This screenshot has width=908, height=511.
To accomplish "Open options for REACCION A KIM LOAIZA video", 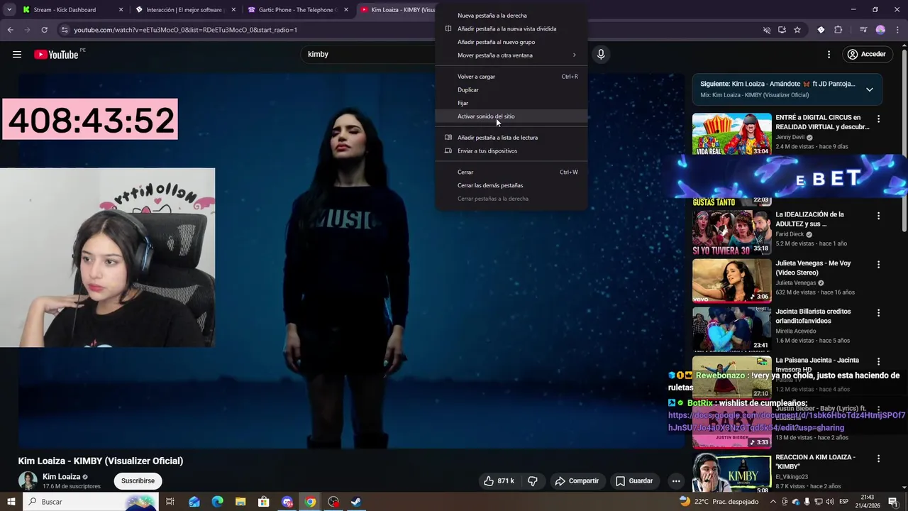I will tap(878, 458).
